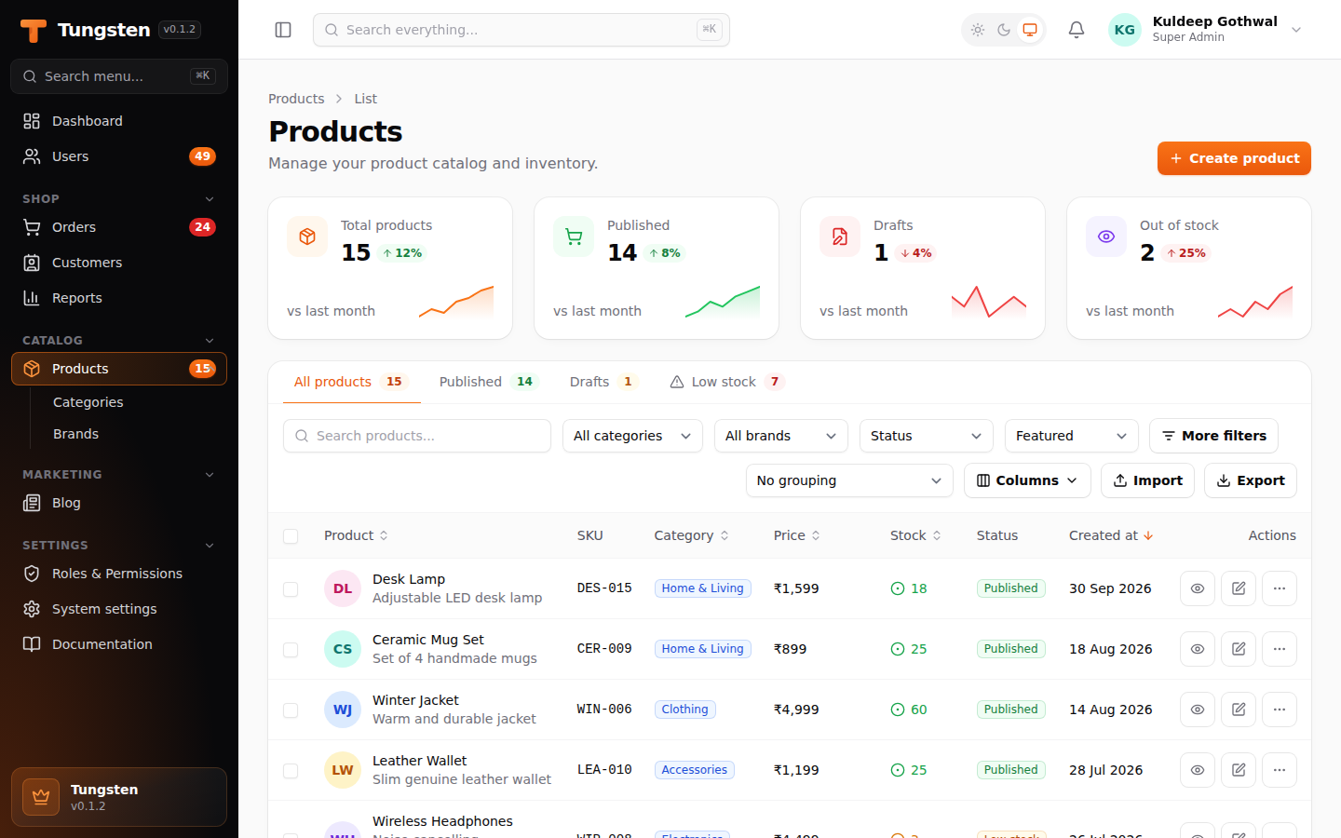
Task: Click the Import button
Action: pos(1147,480)
